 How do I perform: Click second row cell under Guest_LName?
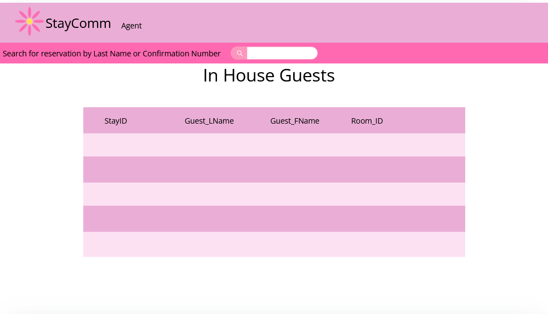(x=209, y=170)
